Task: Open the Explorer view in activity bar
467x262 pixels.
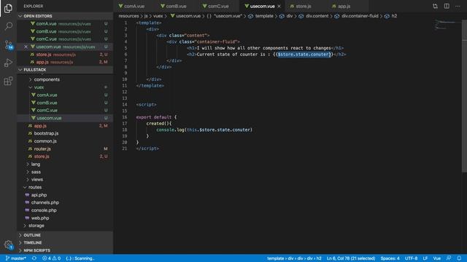Action: (8, 8)
